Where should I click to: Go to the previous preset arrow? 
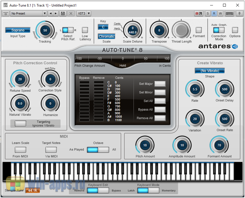point(51,14)
